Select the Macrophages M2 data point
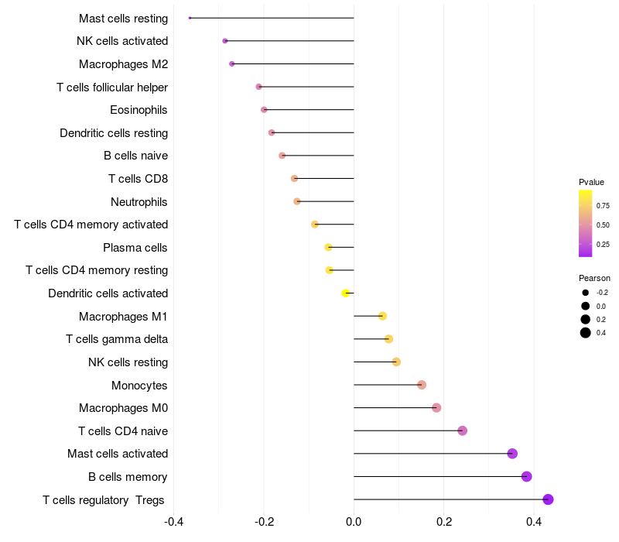Viewport: 619px width, 542px height. coord(232,63)
